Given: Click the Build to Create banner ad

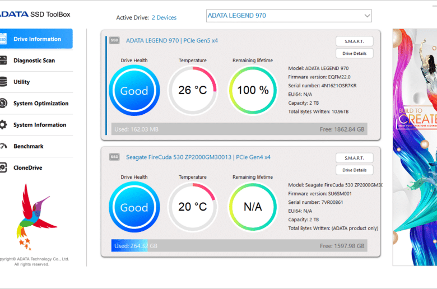Looking at the screenshot, I should (415, 147).
